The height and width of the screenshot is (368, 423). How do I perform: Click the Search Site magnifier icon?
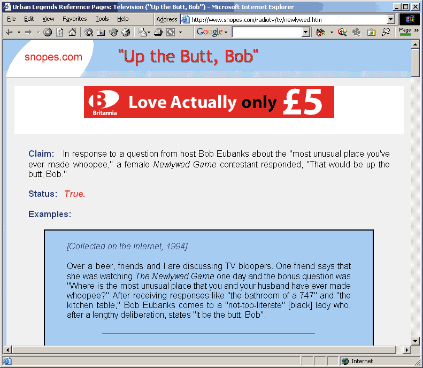pos(342,33)
